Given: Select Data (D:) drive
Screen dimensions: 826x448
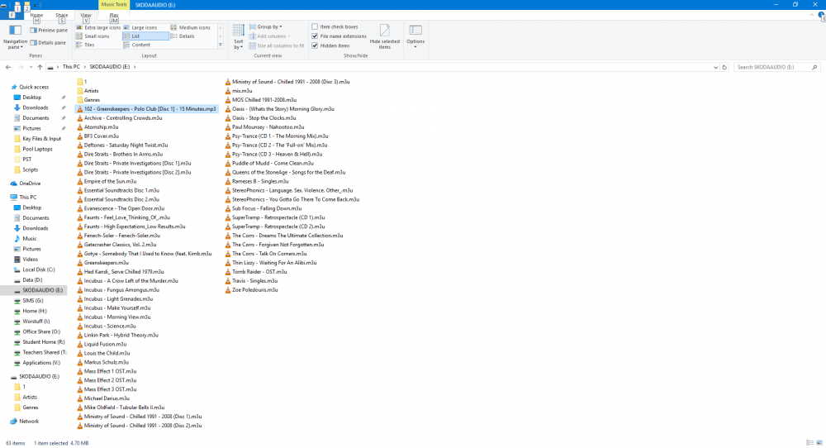Looking at the screenshot, I should click(x=32, y=280).
